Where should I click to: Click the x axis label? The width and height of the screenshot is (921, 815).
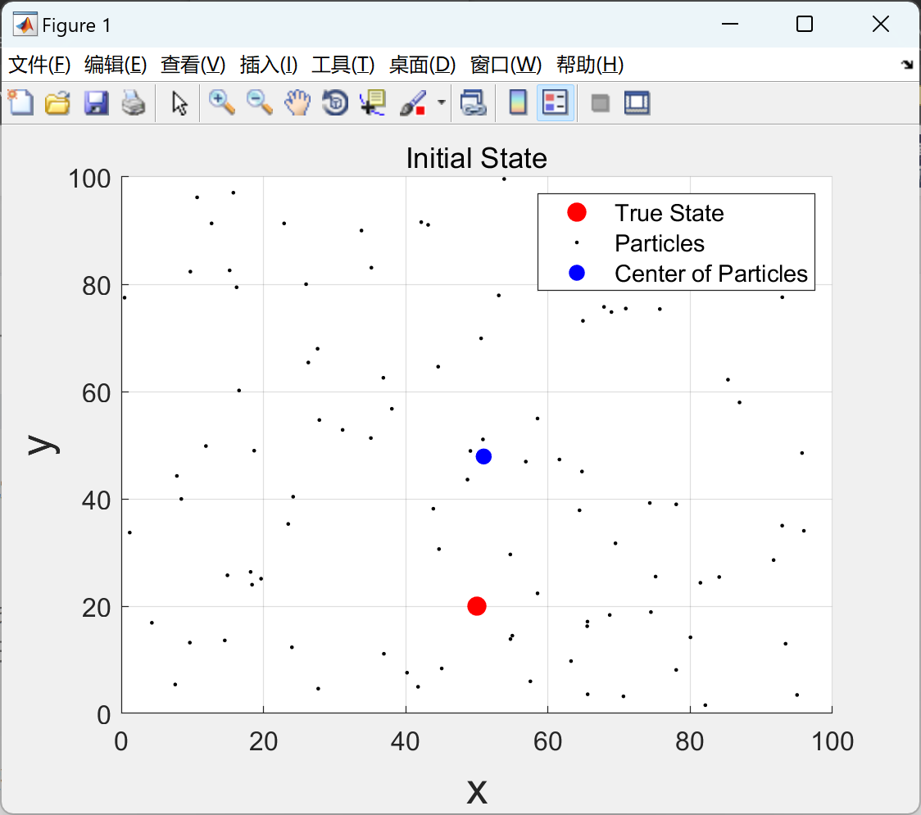click(477, 792)
